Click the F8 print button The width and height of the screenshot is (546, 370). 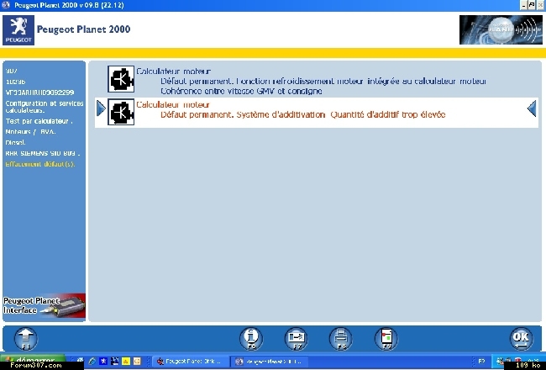click(340, 339)
